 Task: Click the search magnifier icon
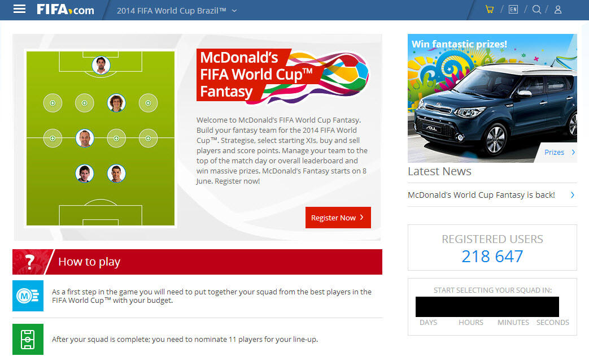click(537, 10)
